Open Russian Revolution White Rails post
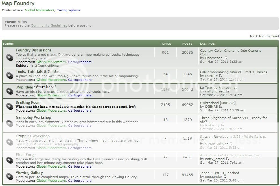The image size is (280, 186). click(233, 138)
